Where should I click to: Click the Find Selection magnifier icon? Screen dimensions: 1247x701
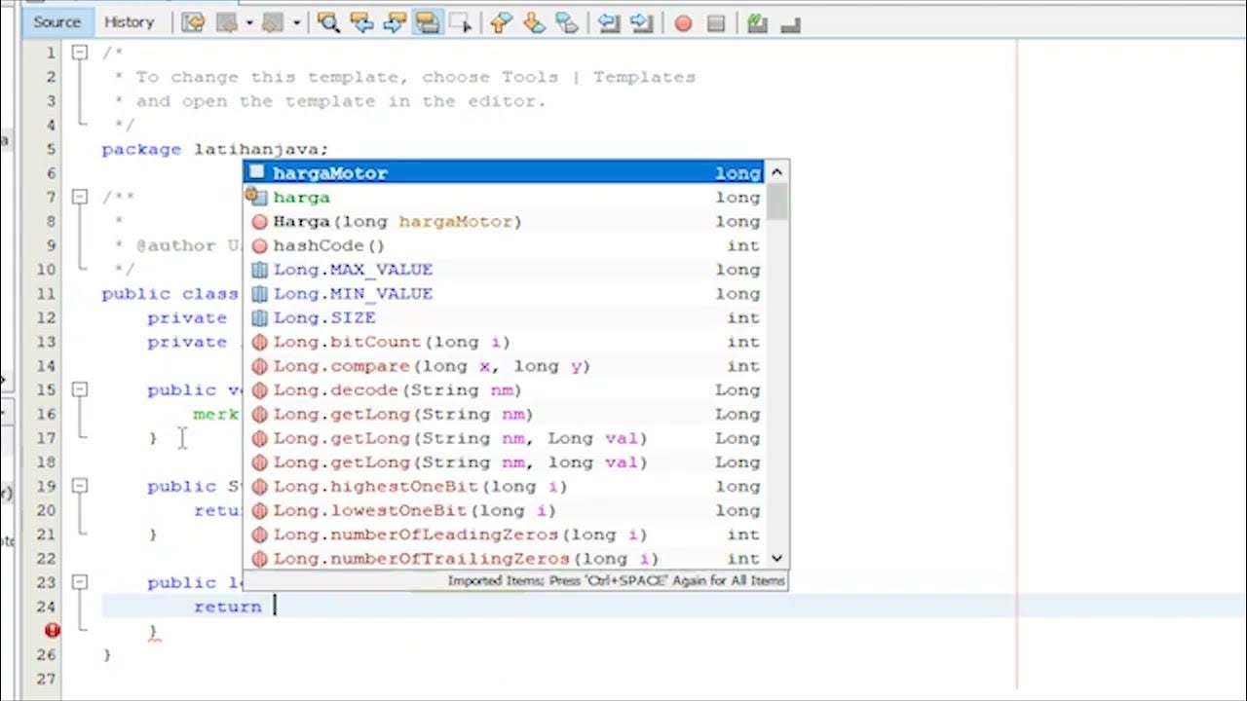(x=328, y=22)
